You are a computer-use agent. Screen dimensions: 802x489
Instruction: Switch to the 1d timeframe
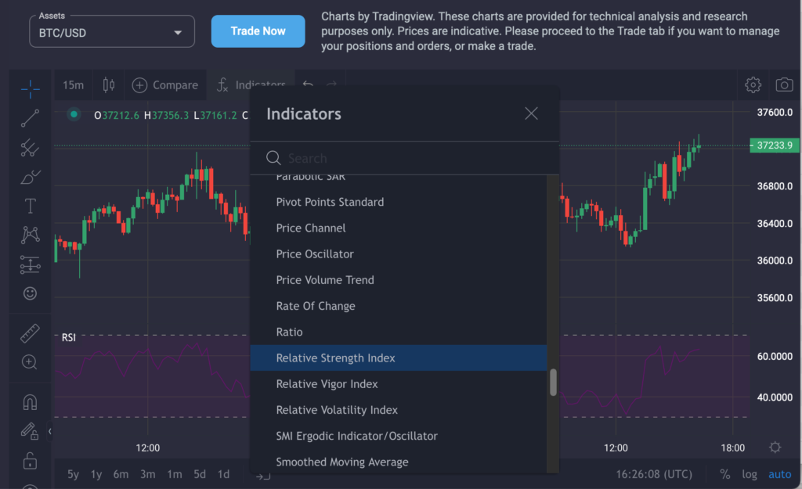pyautogui.click(x=223, y=474)
